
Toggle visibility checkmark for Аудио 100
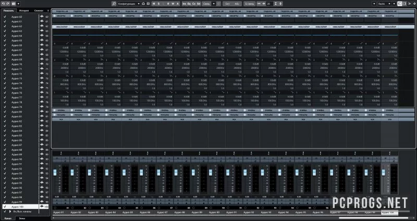(x=5, y=206)
